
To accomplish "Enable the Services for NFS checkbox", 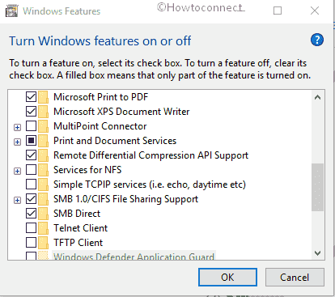I will 31,169.
